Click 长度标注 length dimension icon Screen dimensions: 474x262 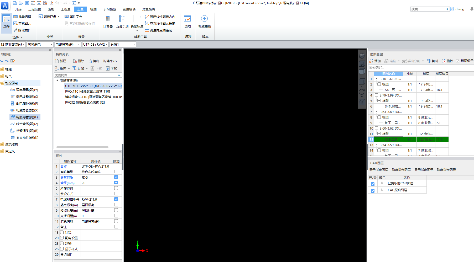pyautogui.click(x=137, y=19)
